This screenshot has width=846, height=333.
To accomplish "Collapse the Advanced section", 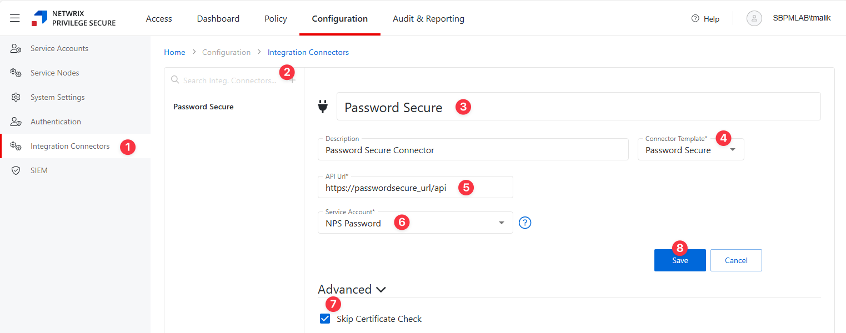I will click(x=381, y=290).
